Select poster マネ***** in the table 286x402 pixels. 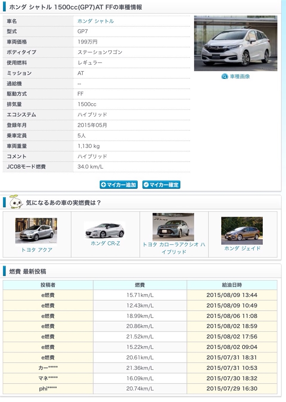[48, 378]
